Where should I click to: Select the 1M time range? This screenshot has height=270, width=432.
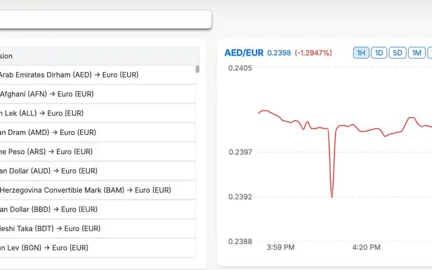[417, 53]
